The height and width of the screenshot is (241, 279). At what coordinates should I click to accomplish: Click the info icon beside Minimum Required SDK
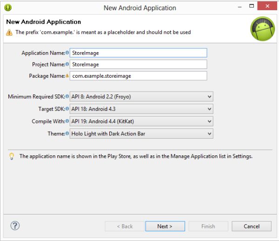(67, 97)
